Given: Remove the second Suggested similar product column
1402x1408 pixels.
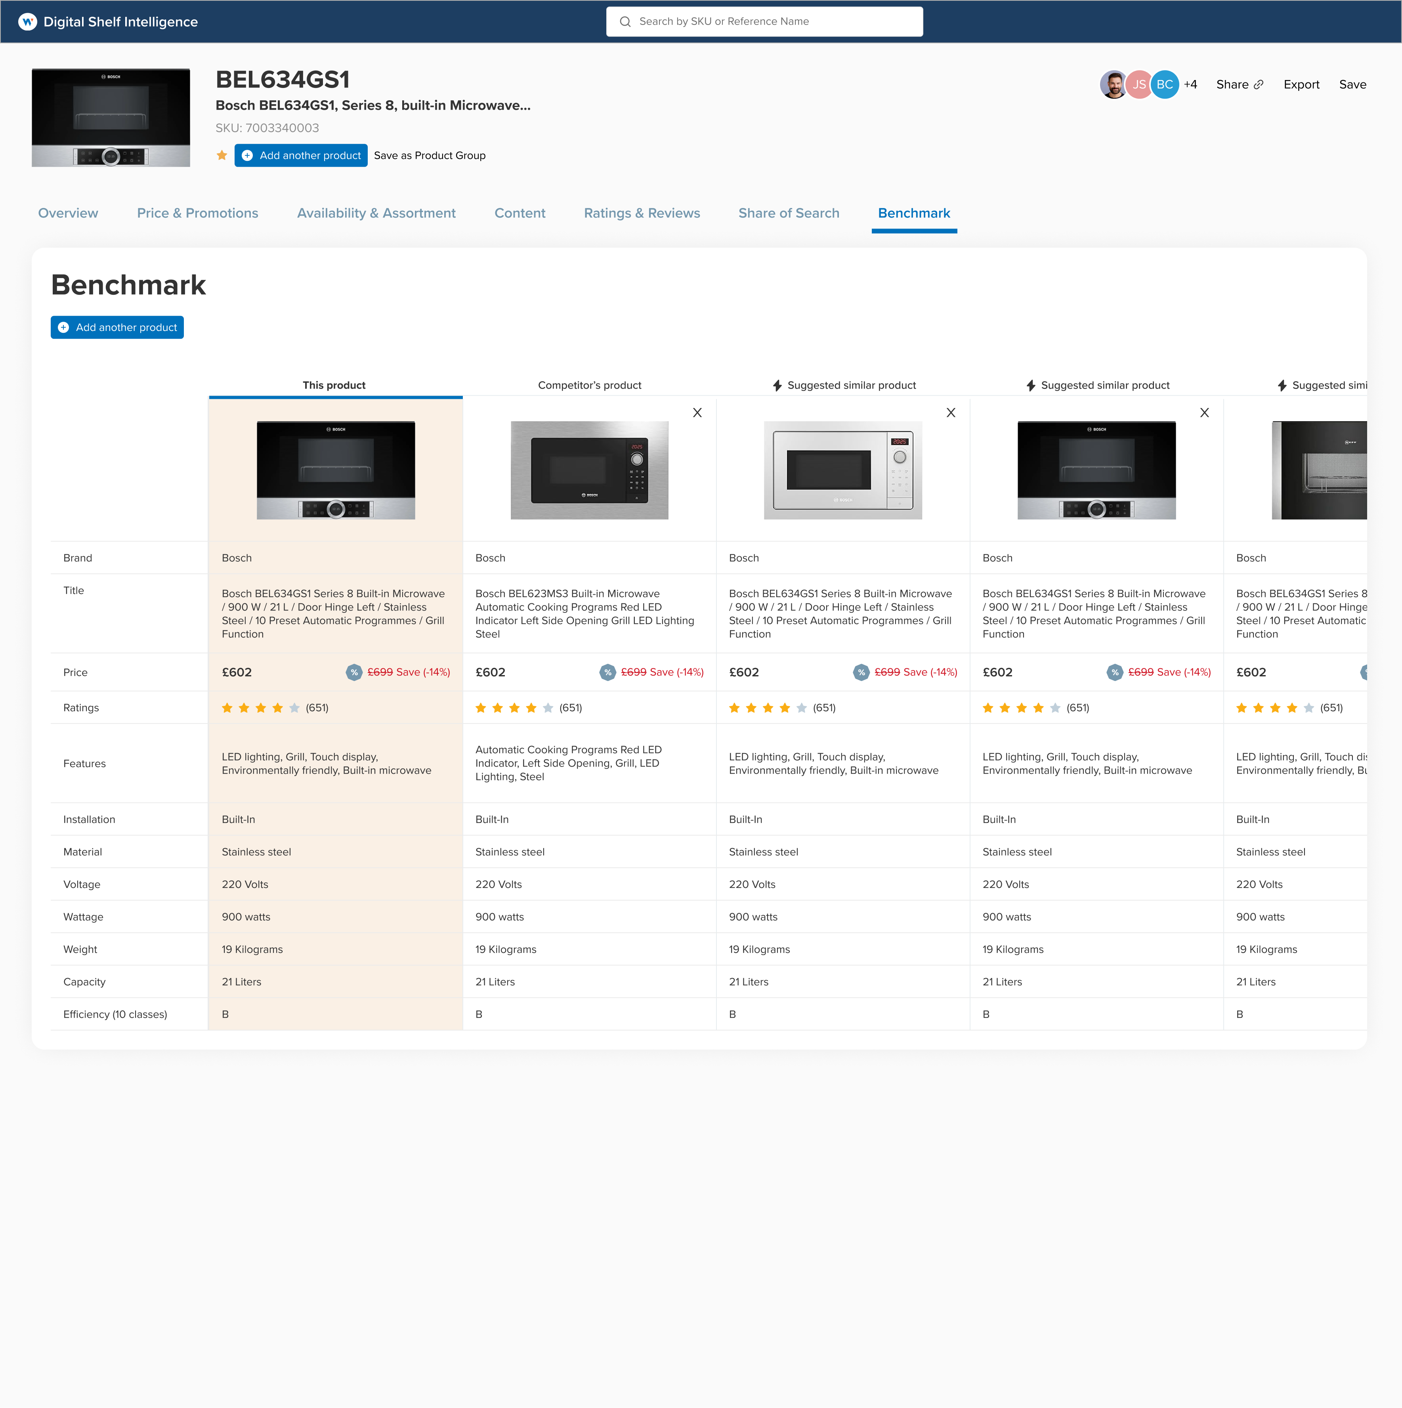Looking at the screenshot, I should (x=1204, y=412).
